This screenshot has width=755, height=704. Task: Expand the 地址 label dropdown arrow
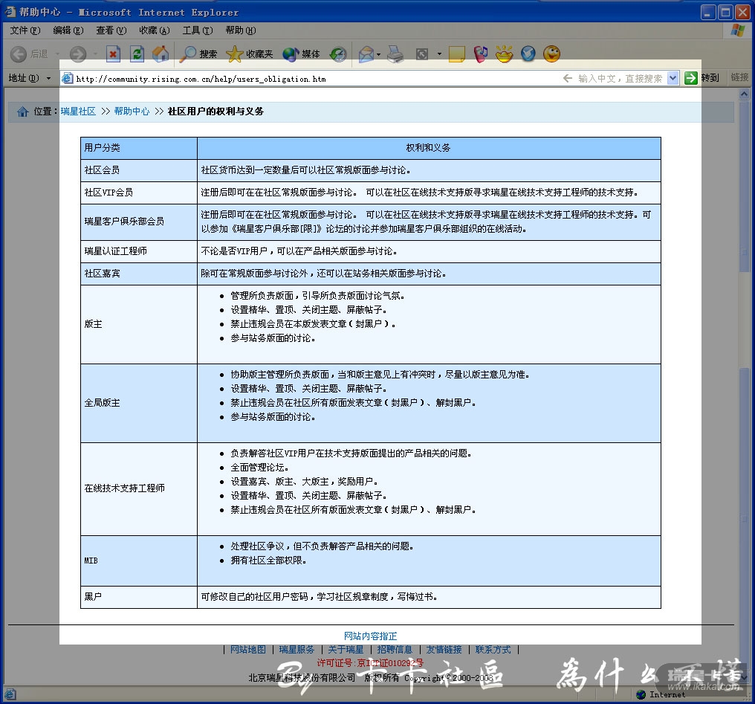48,78
